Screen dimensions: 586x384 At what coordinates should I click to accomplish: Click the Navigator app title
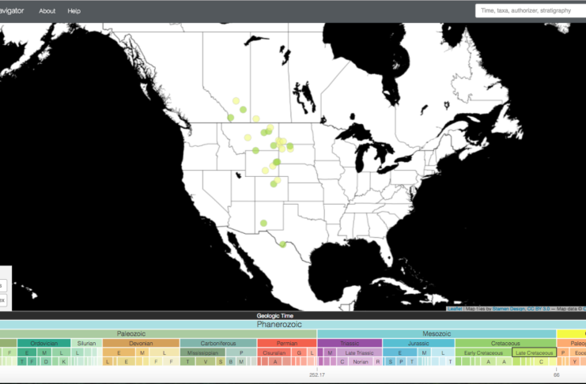click(12, 11)
